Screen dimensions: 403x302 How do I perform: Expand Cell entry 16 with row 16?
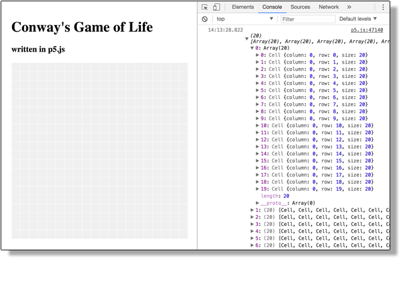click(x=258, y=168)
